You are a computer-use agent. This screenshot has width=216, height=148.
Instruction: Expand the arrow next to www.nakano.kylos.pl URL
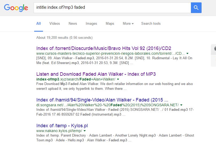(85, 131)
